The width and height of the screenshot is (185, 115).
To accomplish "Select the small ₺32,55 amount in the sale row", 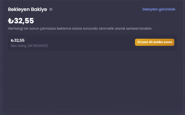I will pyautogui.click(x=18, y=40).
